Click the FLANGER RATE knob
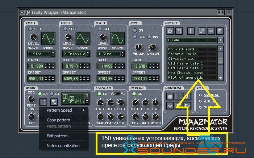This screenshot has height=158, width=254. [100, 103]
